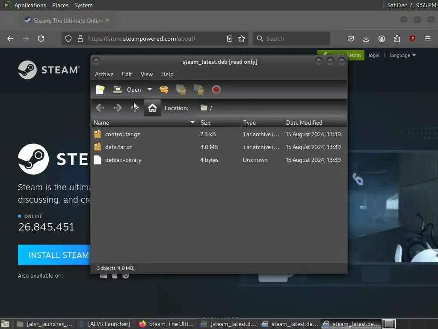
Task: Click the red Stop toolbar icon
Action: pyautogui.click(x=216, y=90)
